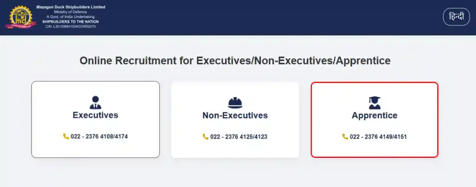Click the Shipbuilders to the Nation tagline

(71, 21)
